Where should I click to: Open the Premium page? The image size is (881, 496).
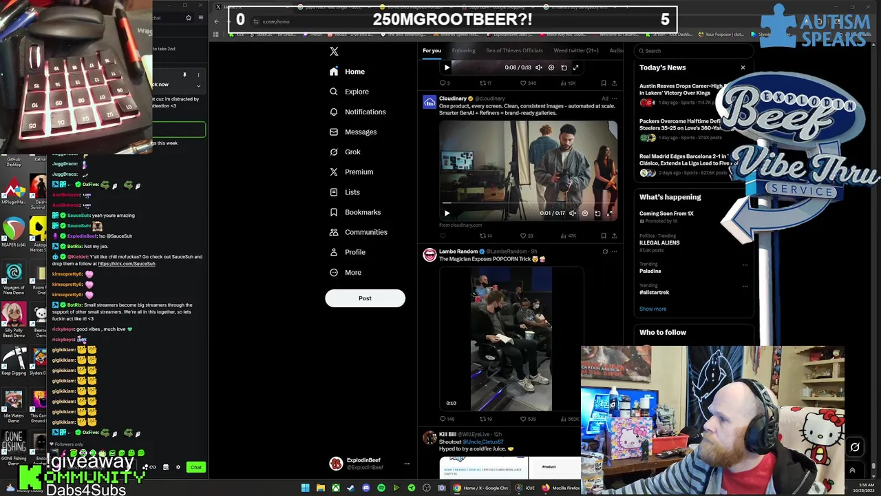coord(351,172)
